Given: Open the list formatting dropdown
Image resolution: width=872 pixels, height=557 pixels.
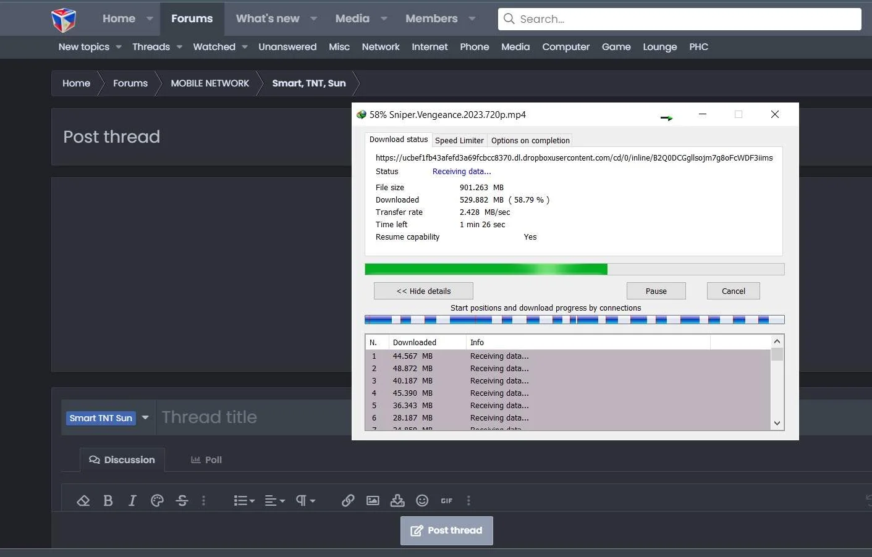Looking at the screenshot, I should 244,501.
